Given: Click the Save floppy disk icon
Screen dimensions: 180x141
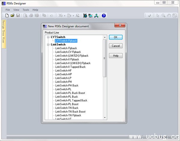Looking at the screenshot, I should tap(18, 16).
